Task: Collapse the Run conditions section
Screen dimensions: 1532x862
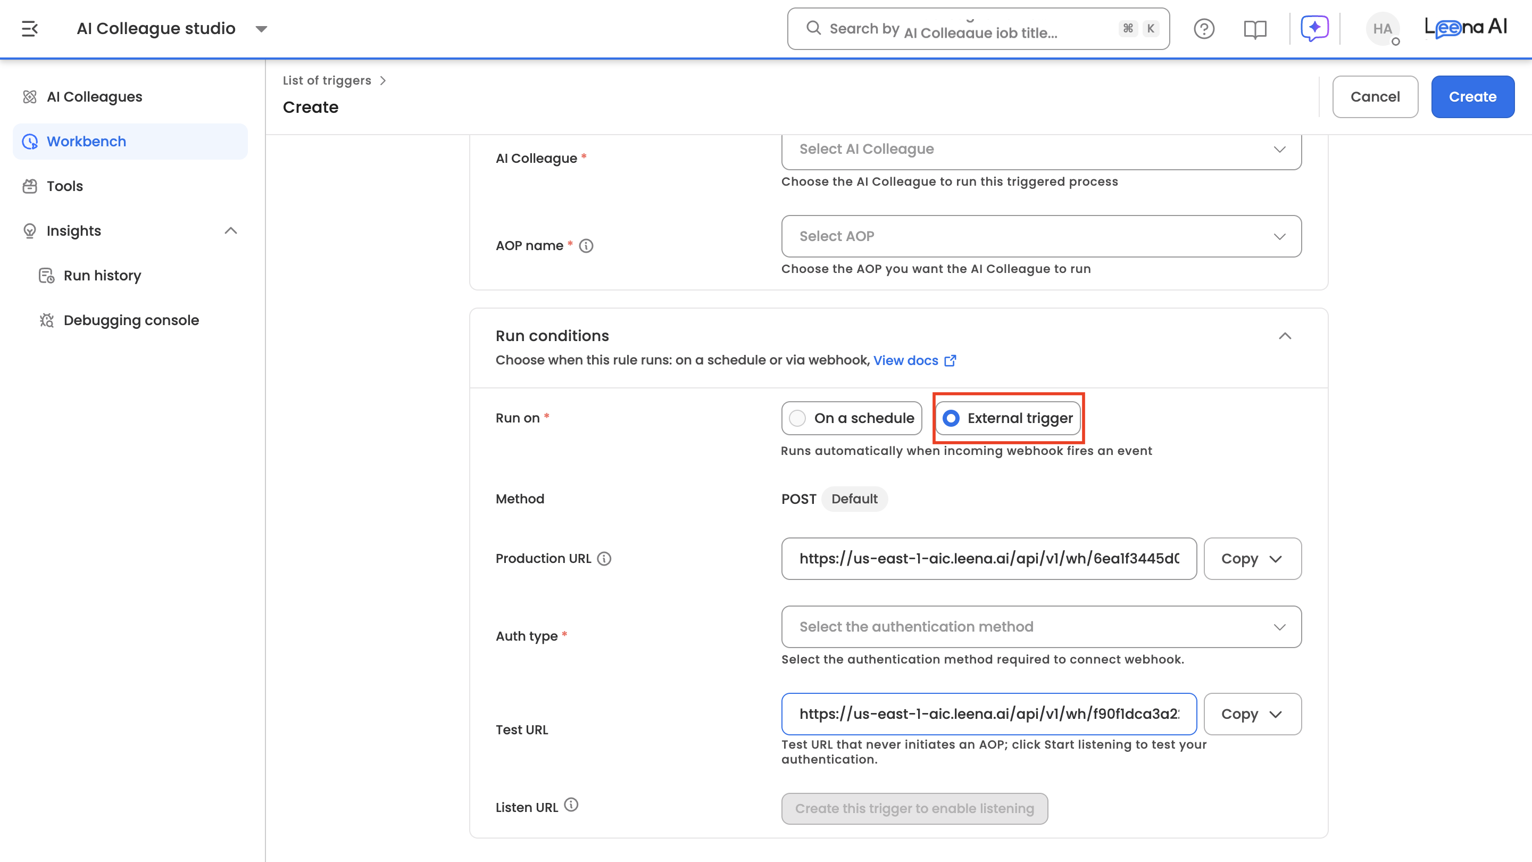Action: coord(1285,336)
